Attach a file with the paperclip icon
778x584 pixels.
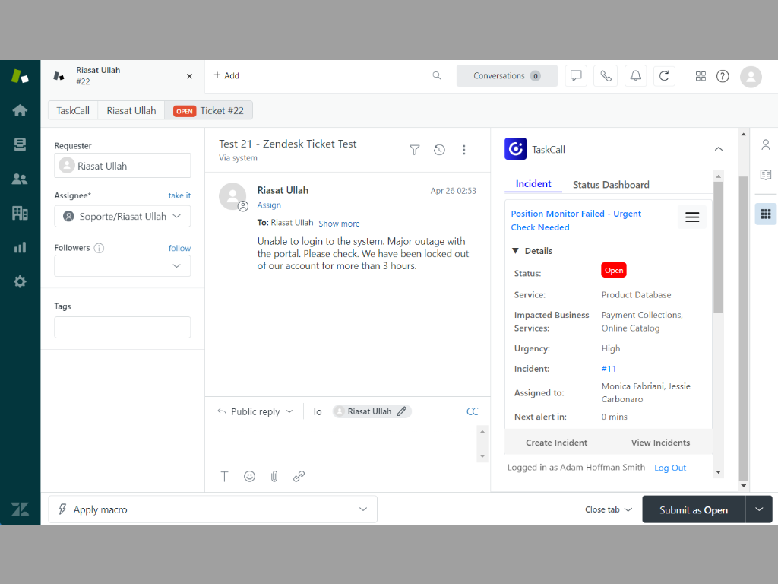[x=274, y=476]
